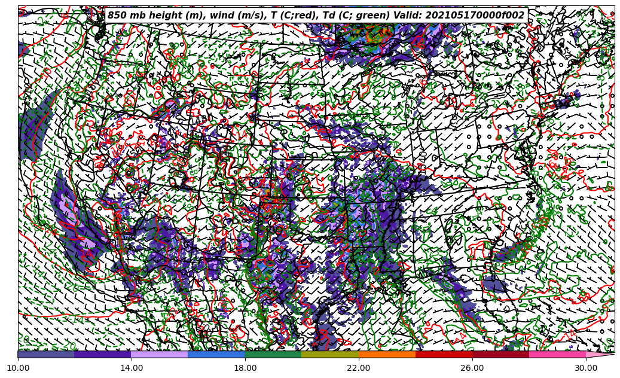The width and height of the screenshot is (620, 378).
Task: Pick the orange 22–24 colorbar segment
Action: coord(387,354)
